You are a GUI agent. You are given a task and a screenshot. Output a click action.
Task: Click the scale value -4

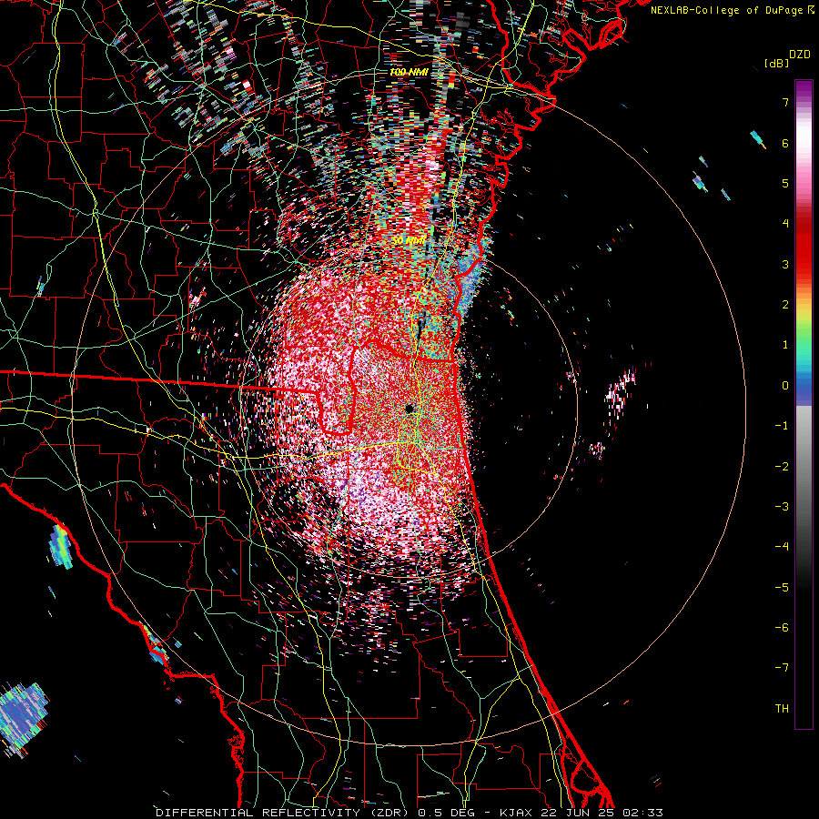click(782, 547)
